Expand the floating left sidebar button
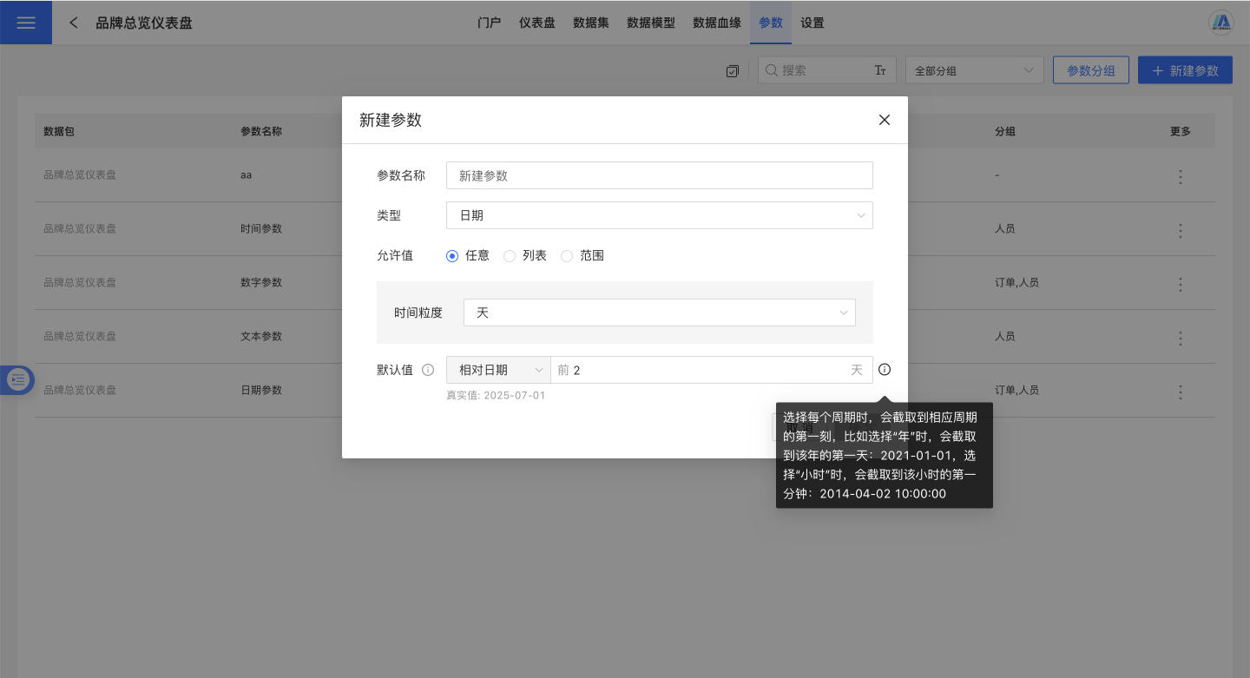The height and width of the screenshot is (678, 1250). click(18, 379)
